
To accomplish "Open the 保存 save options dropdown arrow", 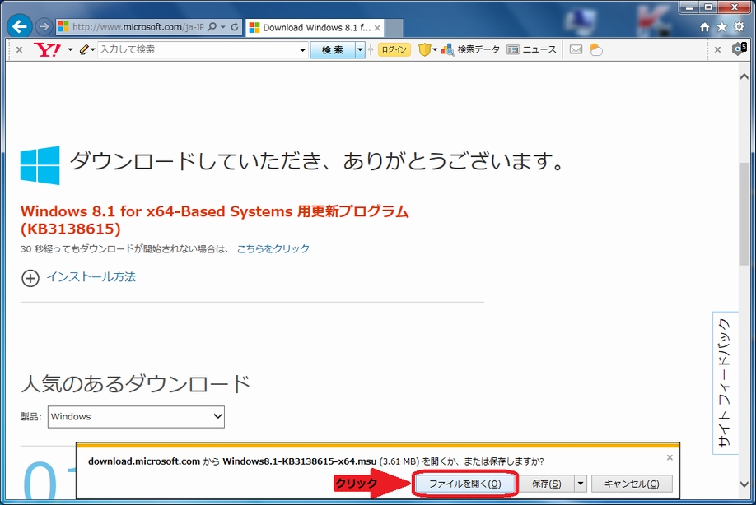I will tap(581, 484).
